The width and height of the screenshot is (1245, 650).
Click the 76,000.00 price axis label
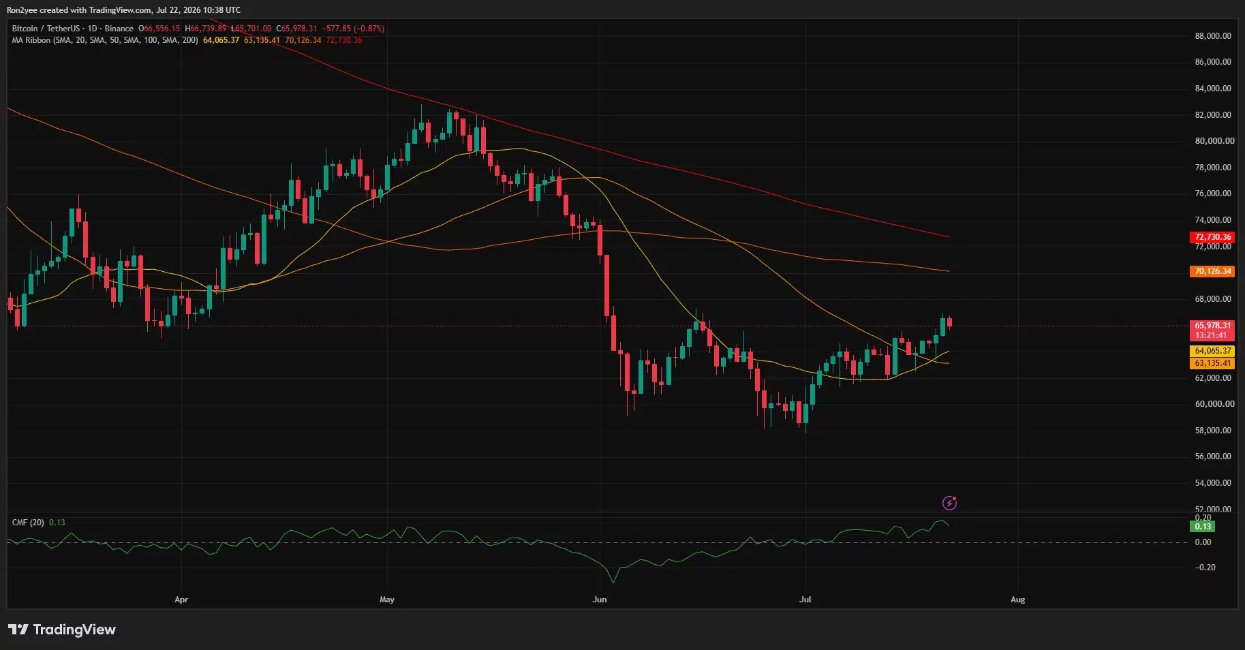pos(1213,194)
